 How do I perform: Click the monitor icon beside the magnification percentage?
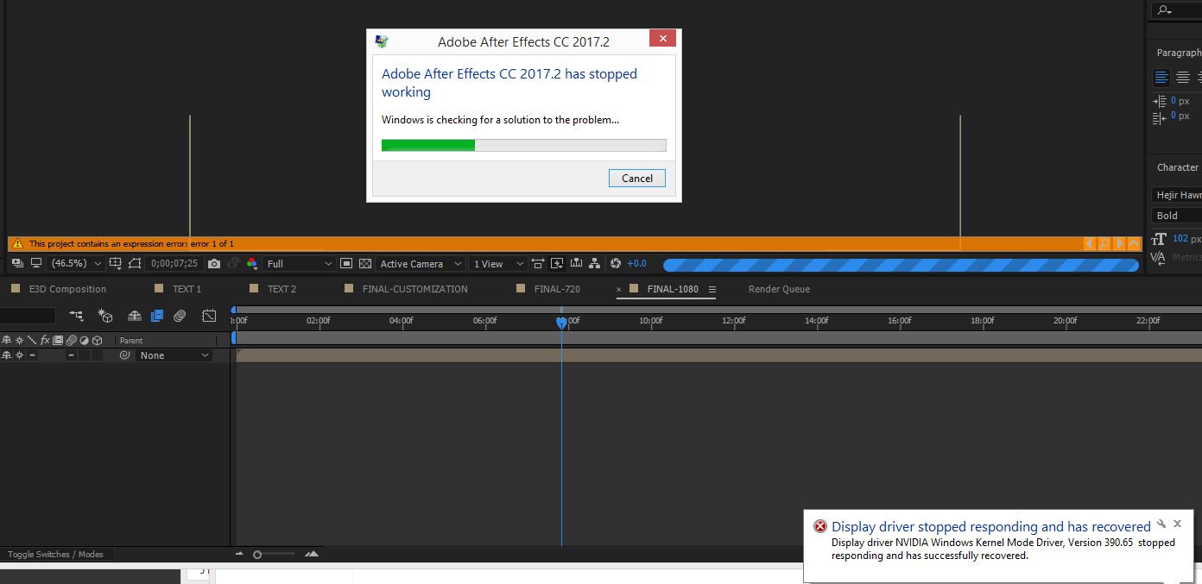coord(36,263)
